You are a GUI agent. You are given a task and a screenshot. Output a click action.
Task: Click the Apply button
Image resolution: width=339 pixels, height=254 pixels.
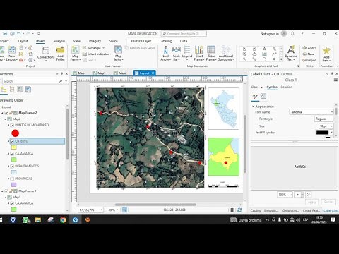[x=312, y=202]
